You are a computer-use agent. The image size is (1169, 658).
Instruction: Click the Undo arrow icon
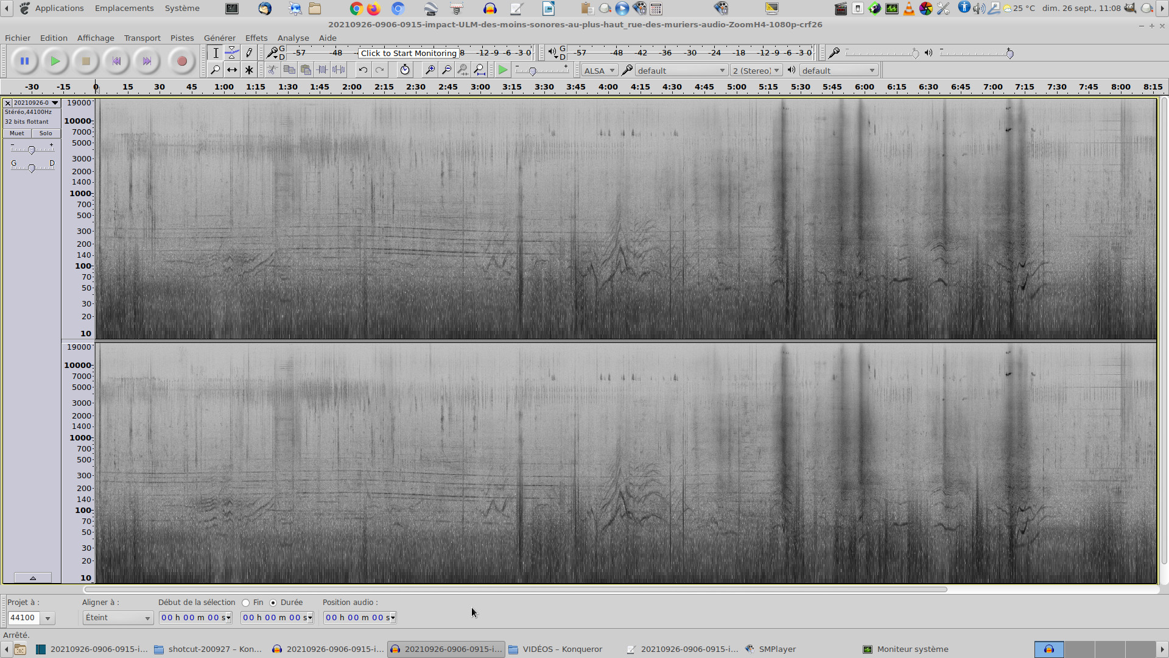[x=363, y=70]
